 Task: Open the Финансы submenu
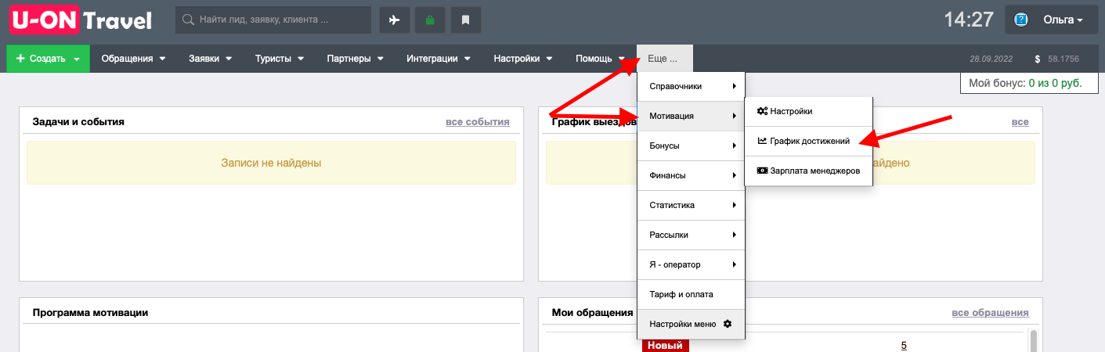691,175
